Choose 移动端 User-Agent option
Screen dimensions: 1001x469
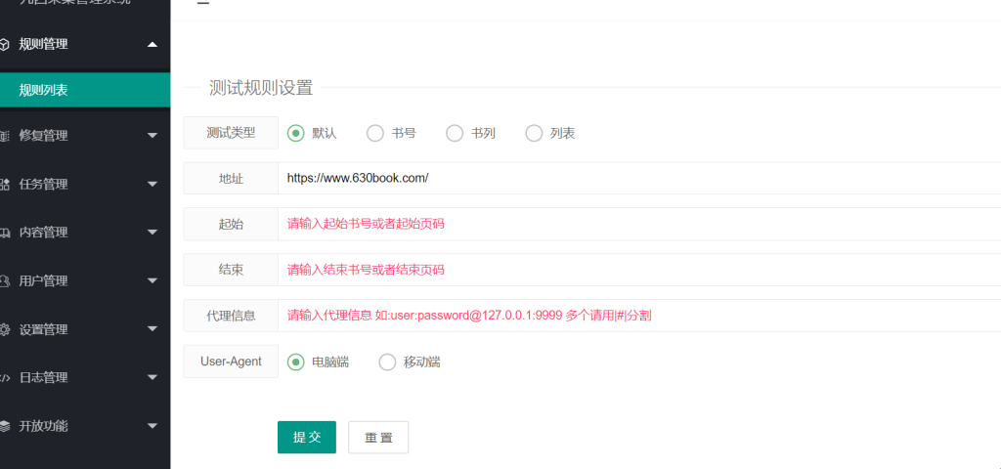(387, 362)
